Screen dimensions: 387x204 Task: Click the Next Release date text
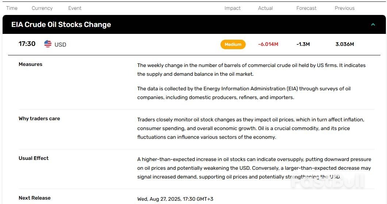click(x=175, y=199)
